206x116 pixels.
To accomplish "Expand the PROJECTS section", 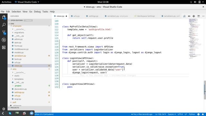I will pos(15,108).
